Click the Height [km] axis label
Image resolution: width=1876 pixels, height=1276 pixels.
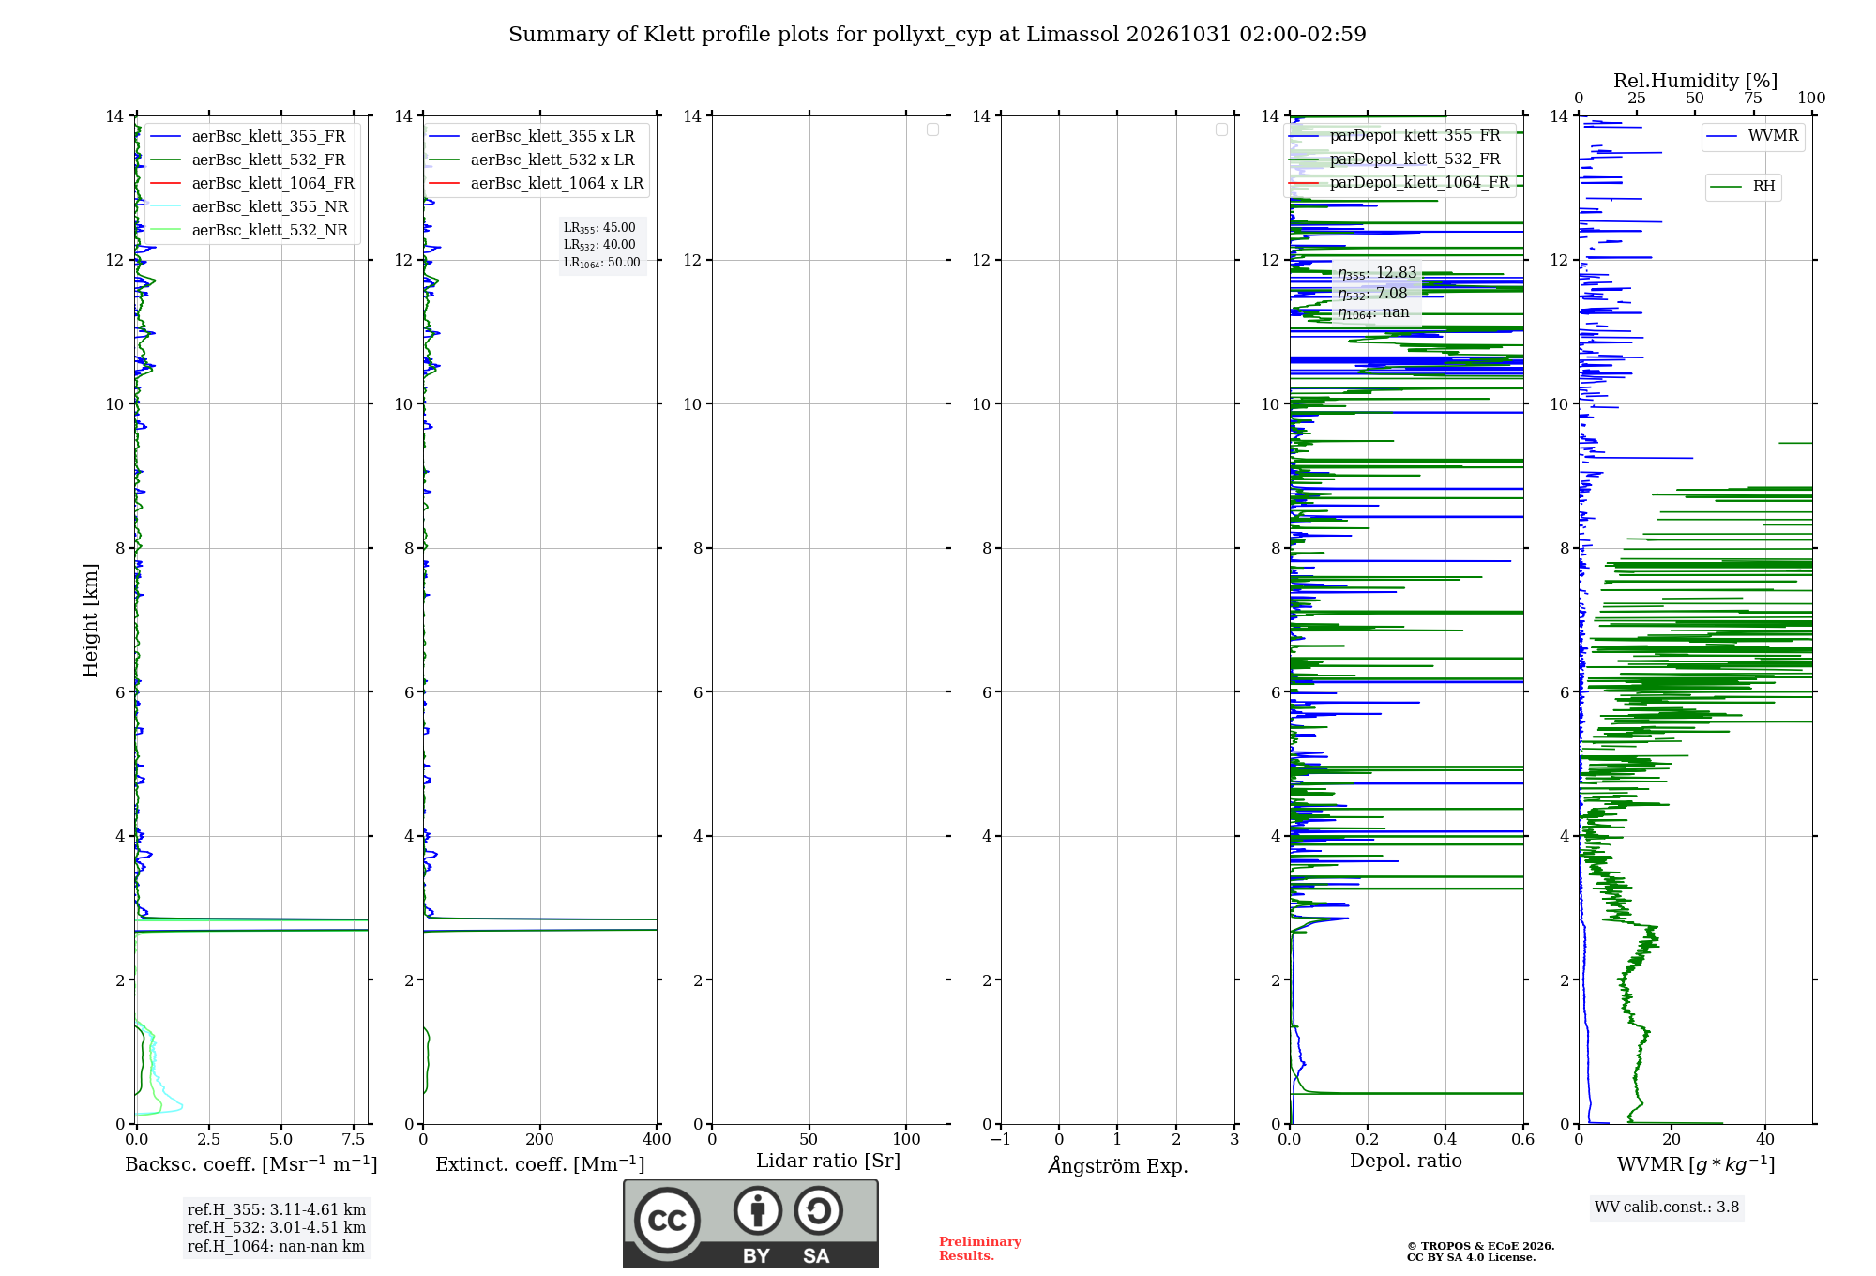coord(90,620)
